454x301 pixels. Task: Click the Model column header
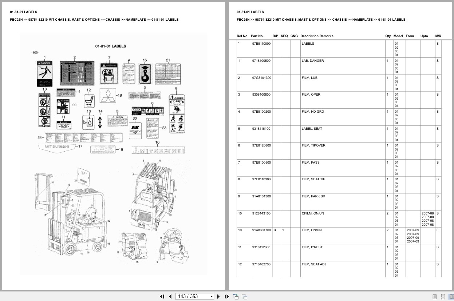click(398, 36)
